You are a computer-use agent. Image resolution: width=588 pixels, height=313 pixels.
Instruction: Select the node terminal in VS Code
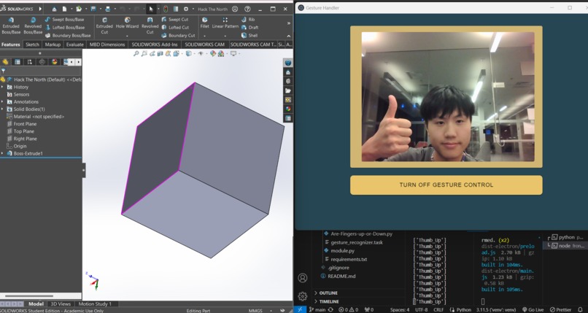coord(565,246)
